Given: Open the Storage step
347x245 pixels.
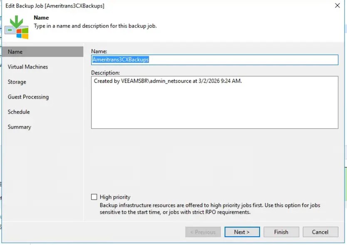Looking at the screenshot, I should click(17, 82).
